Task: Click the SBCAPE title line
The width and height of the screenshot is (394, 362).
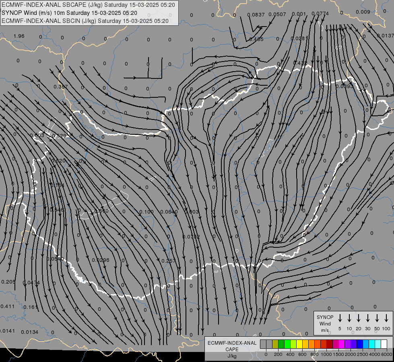Action: tap(88, 5)
